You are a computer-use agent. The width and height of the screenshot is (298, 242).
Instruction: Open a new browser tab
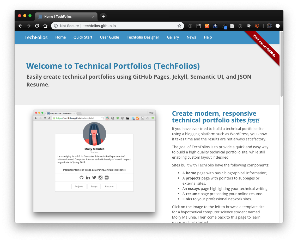click(x=103, y=17)
